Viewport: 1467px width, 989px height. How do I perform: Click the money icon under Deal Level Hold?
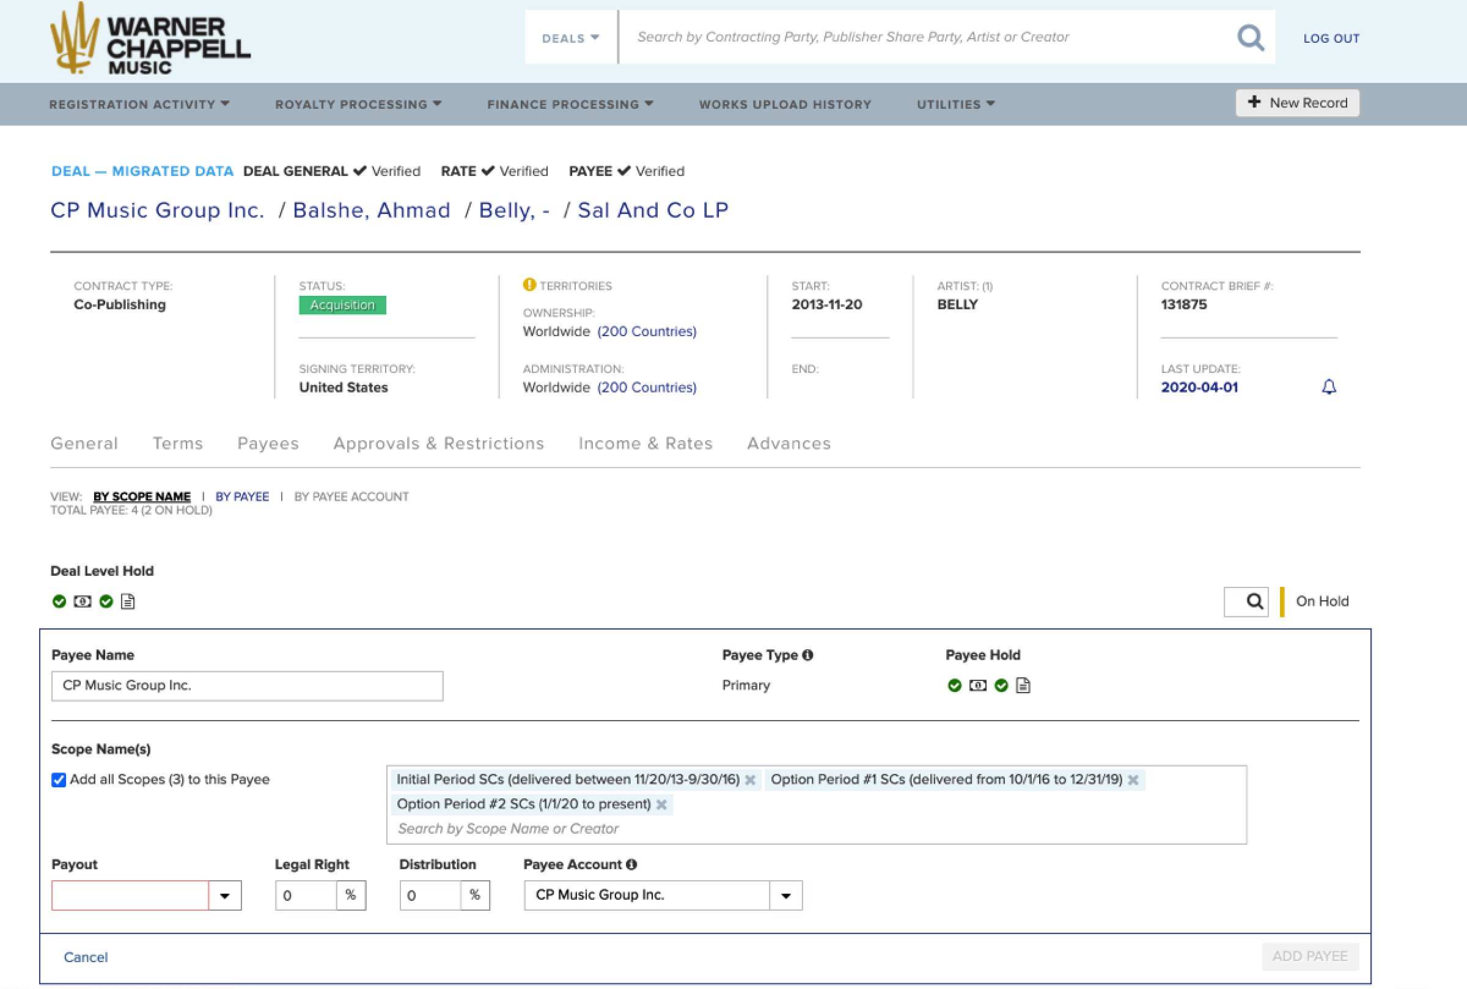coord(83,601)
